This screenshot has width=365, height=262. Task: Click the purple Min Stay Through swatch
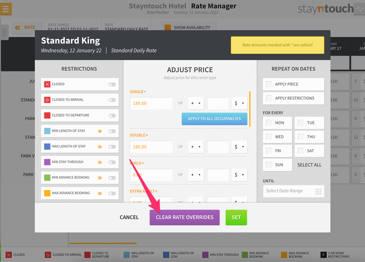[47, 162]
